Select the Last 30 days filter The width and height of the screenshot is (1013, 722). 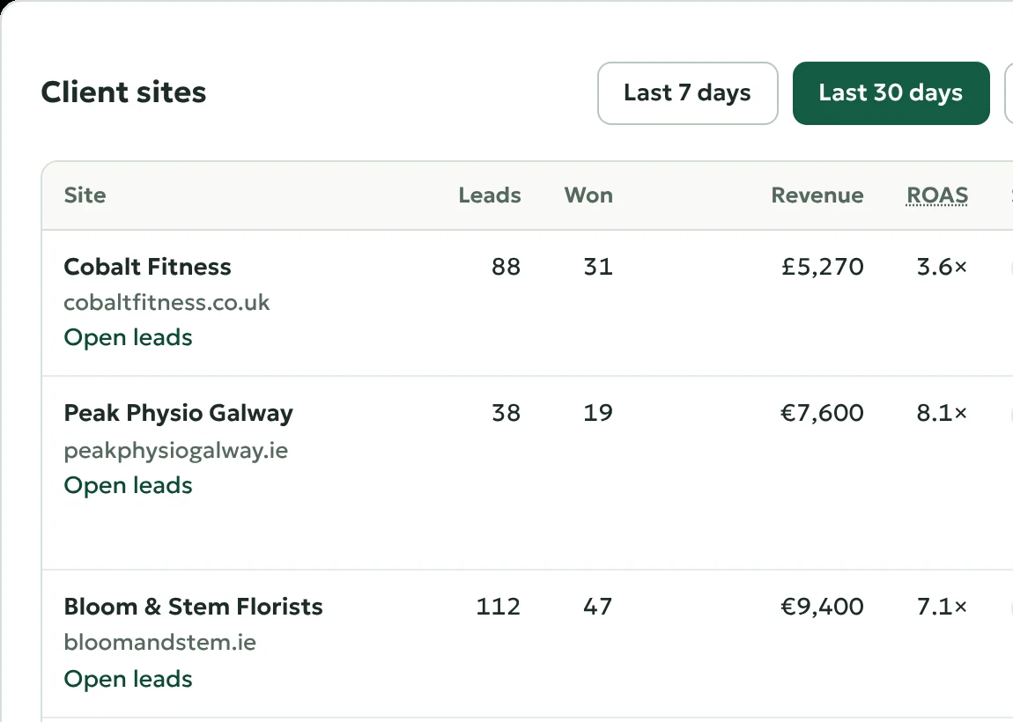pyautogui.click(x=891, y=93)
